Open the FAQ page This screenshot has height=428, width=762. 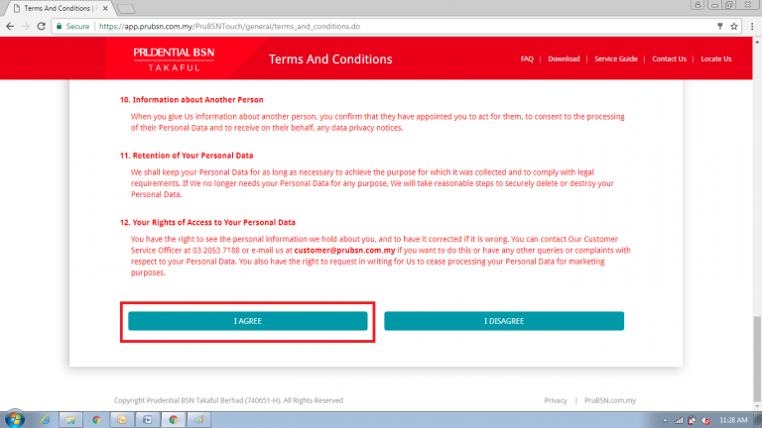pos(527,58)
